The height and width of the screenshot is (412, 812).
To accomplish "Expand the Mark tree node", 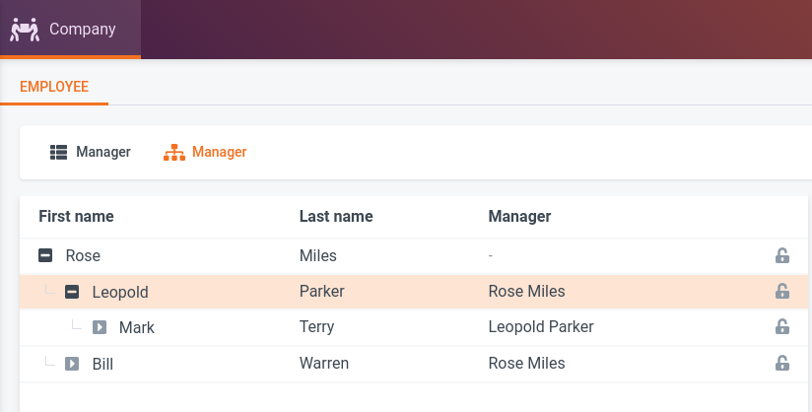I will pos(99,327).
